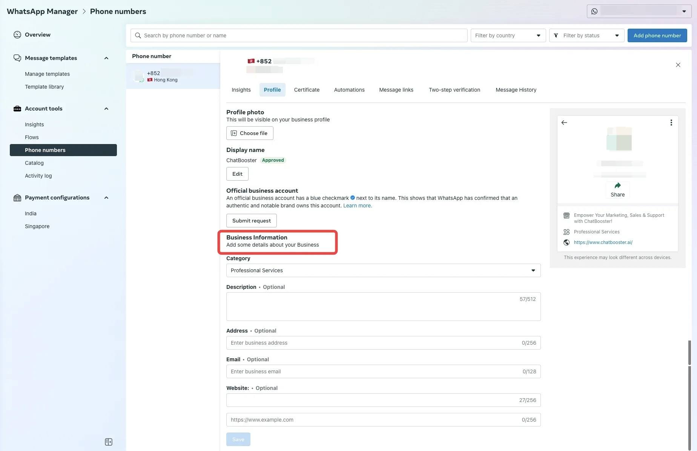Select the Profile tab
This screenshot has width=697, height=451.
[272, 90]
